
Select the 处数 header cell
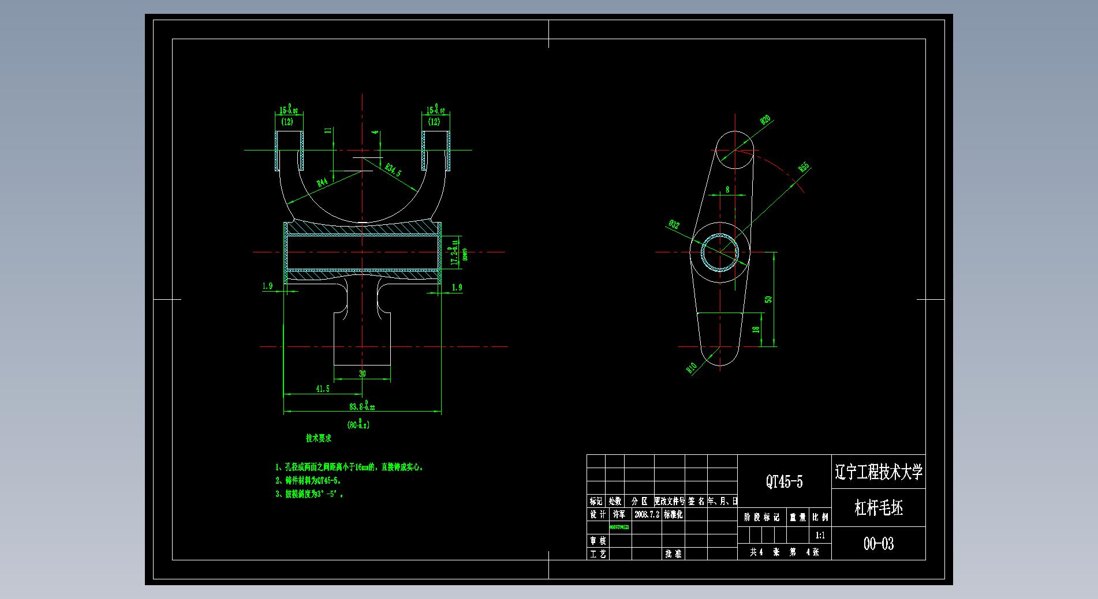pyautogui.click(x=615, y=501)
